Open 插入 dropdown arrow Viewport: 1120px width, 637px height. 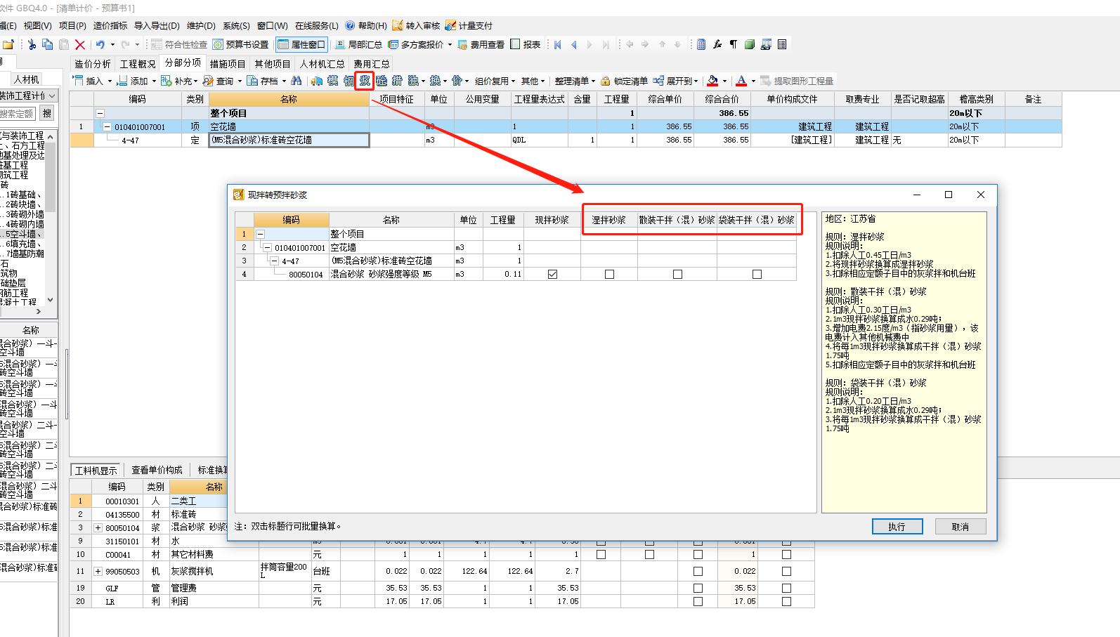coord(110,81)
